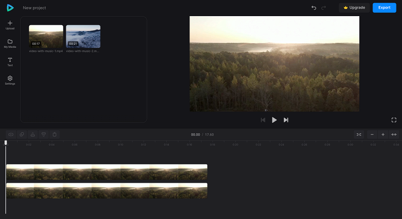Move selected clip up one track
Viewport: 402px width, 219px height.
33,134
